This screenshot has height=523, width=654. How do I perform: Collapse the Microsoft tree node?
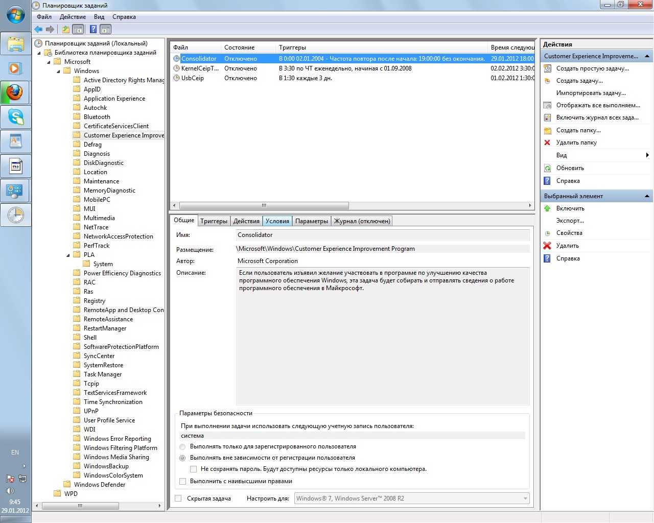[49, 62]
